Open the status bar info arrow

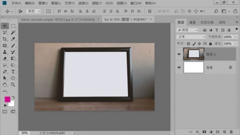click(75, 133)
